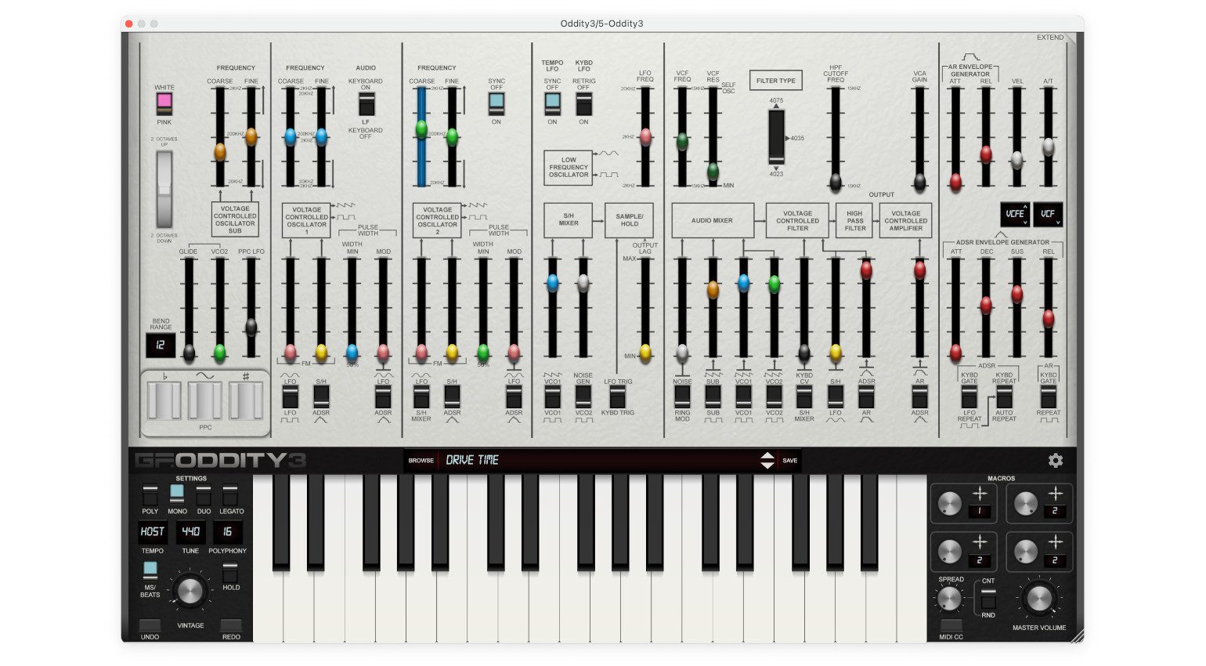Click the Macro 1 knob
1206x666 pixels.
pyautogui.click(x=949, y=504)
